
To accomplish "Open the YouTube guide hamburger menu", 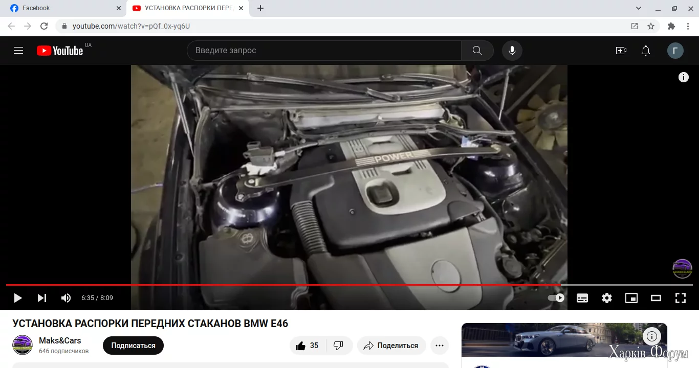I will [18, 50].
